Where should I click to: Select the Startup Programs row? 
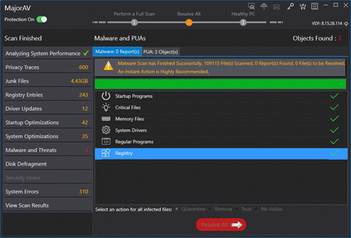point(221,96)
